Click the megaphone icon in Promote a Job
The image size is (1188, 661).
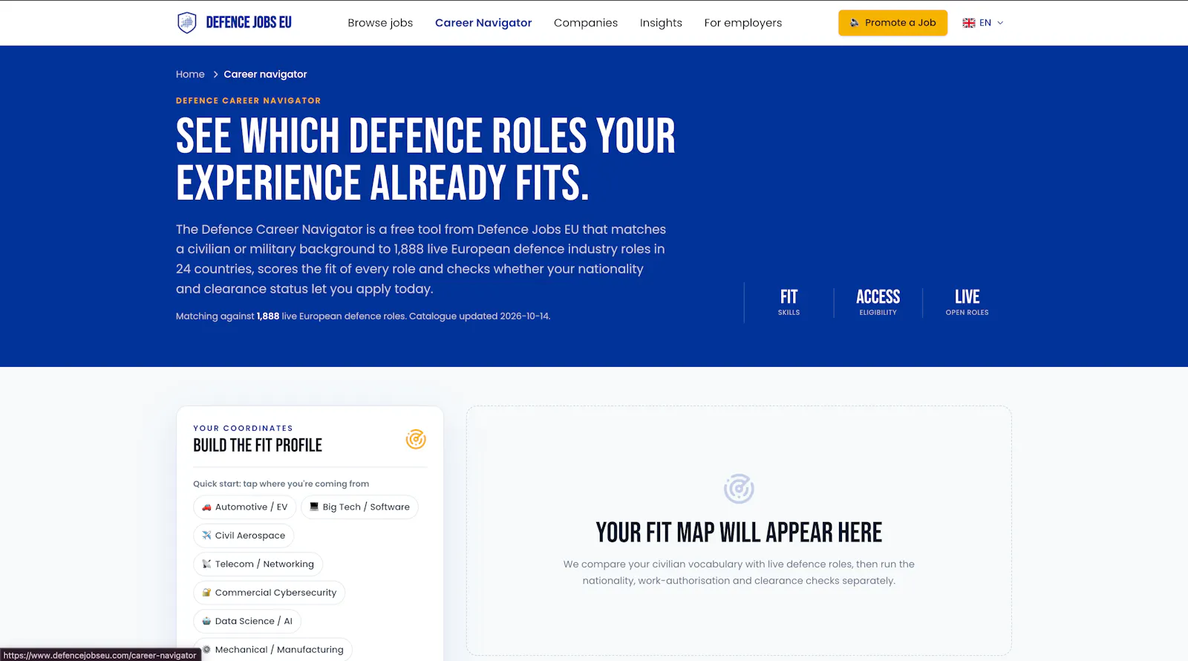coord(855,23)
